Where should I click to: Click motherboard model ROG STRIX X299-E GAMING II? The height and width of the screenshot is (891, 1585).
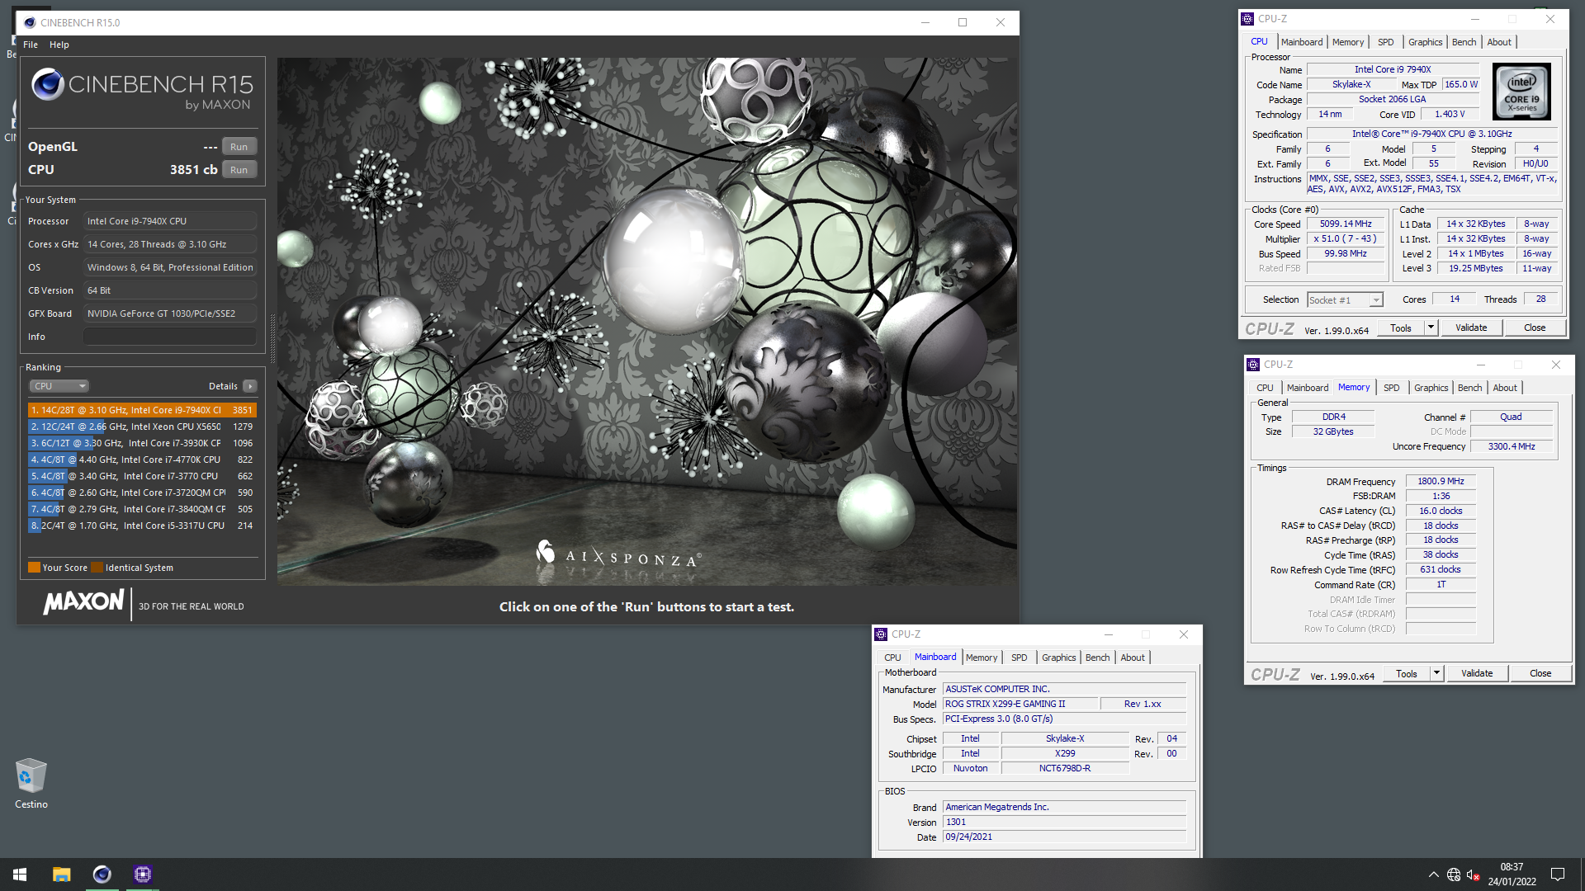[1020, 705]
